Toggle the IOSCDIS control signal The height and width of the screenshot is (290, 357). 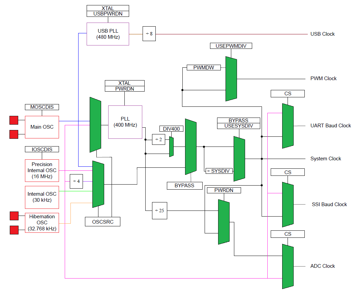tap(41, 149)
